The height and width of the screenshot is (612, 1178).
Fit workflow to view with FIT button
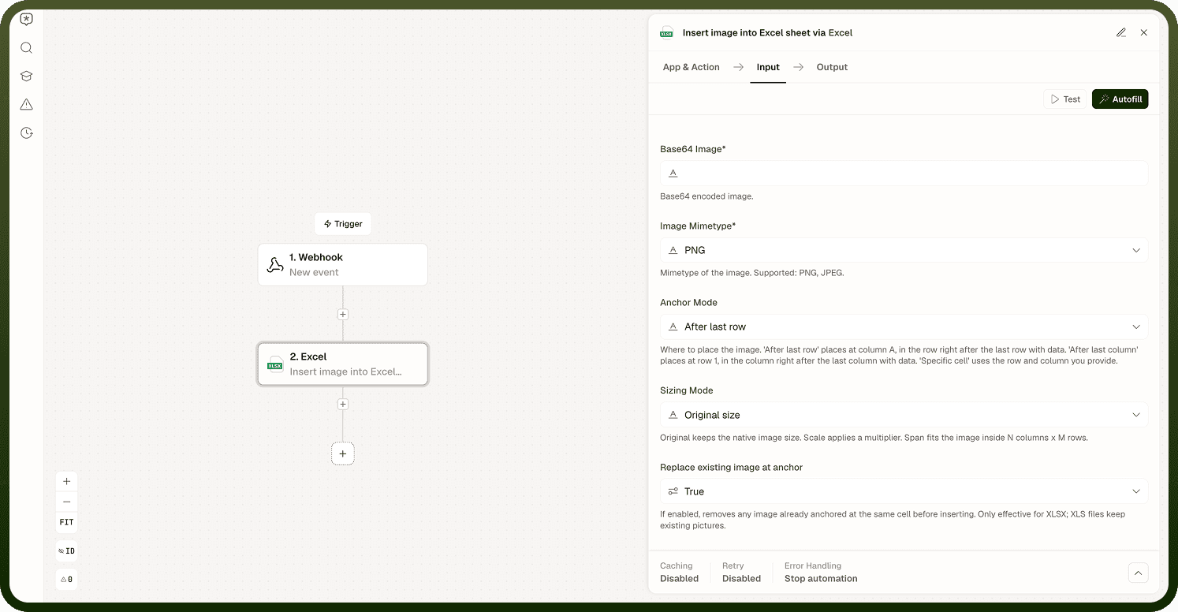point(67,522)
